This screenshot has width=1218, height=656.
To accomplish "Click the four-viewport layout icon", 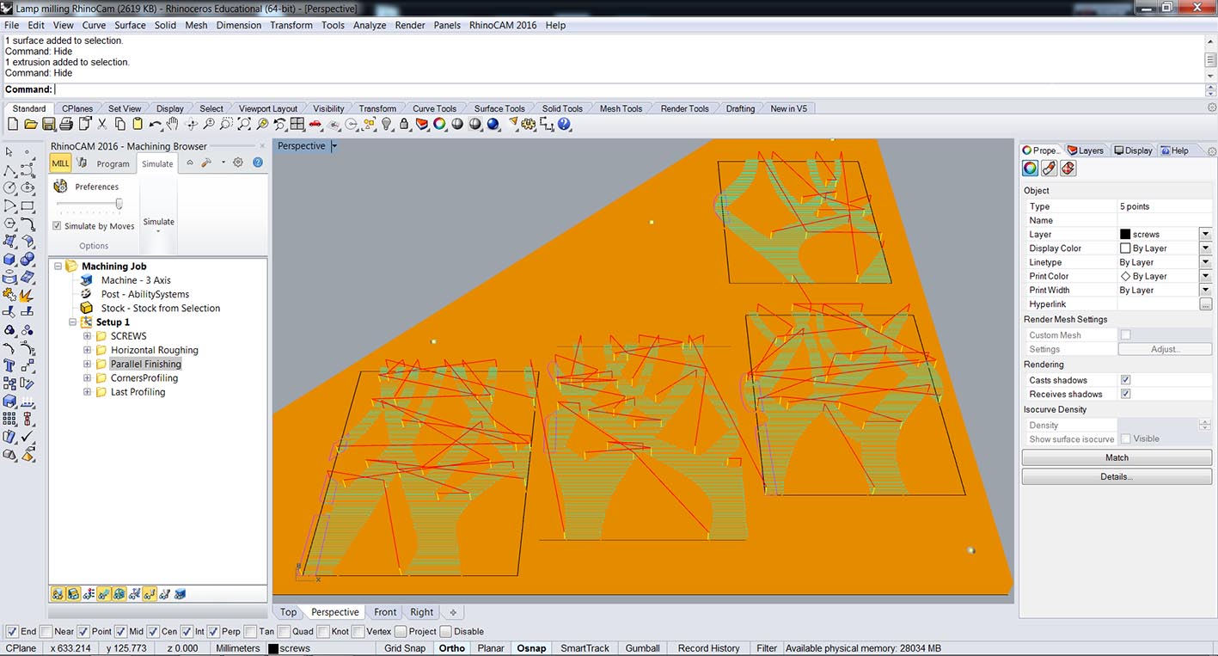I will [297, 125].
